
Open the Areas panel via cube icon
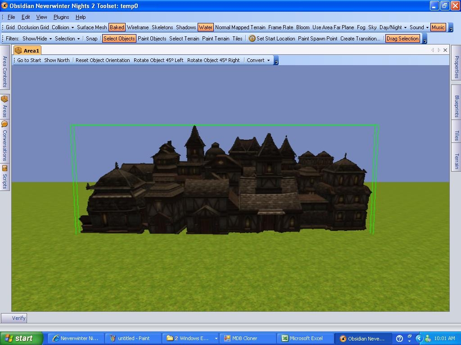point(5,99)
